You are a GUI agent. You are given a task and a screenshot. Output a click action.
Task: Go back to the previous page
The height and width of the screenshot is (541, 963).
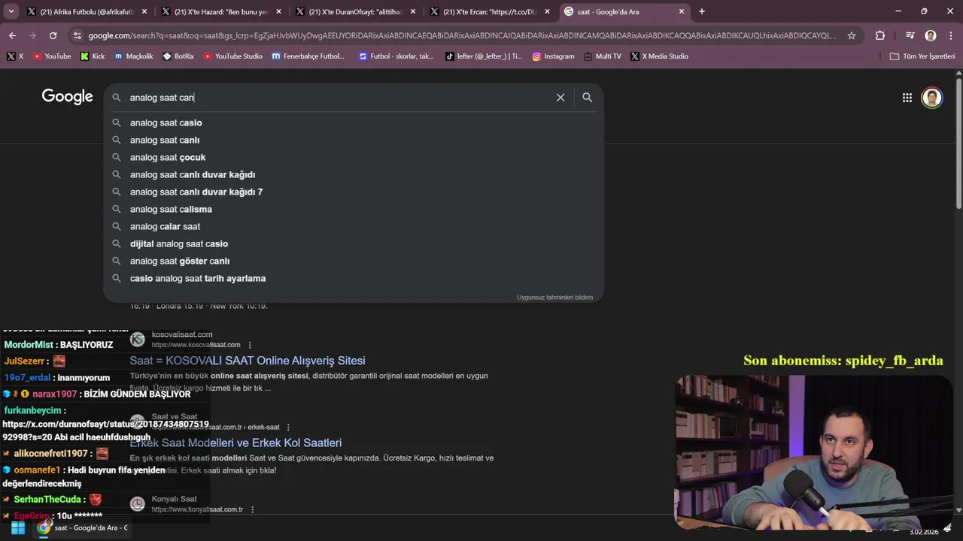coord(12,35)
